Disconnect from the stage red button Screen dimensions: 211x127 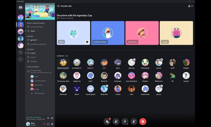143,122
